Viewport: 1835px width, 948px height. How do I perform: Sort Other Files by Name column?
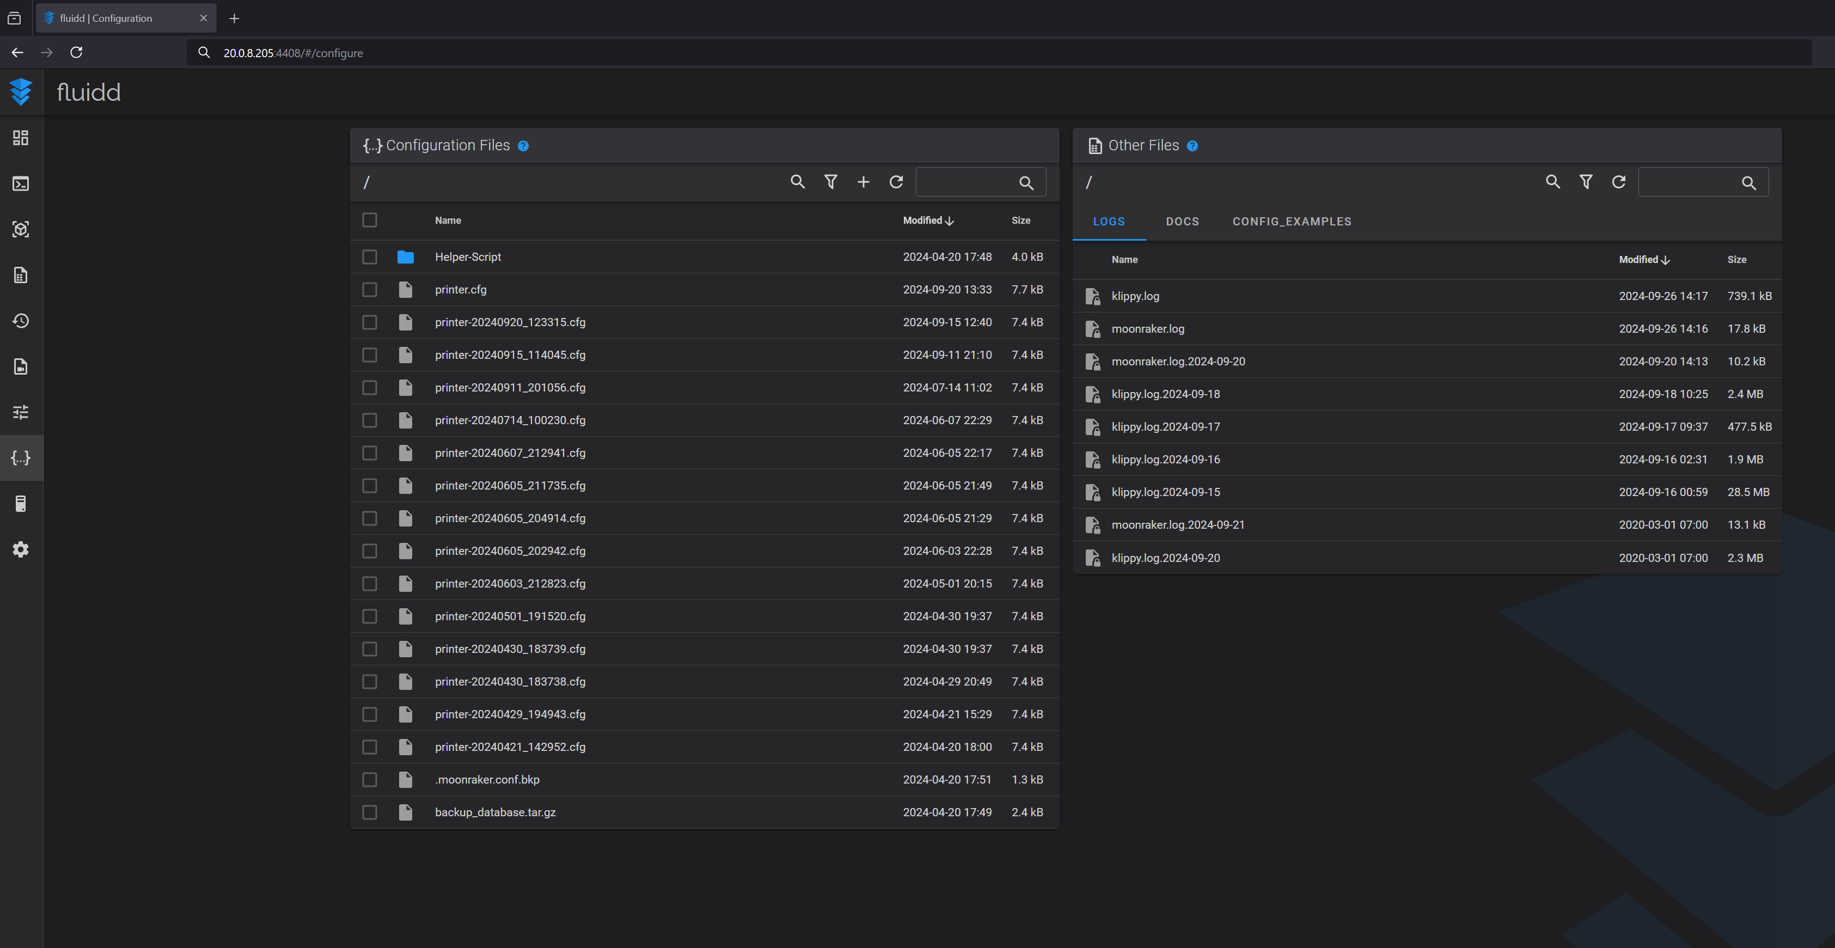tap(1125, 260)
